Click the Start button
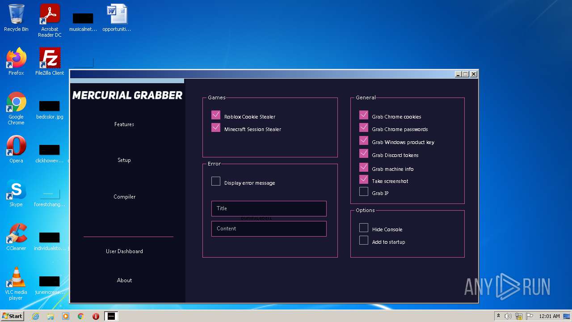The width and height of the screenshot is (572, 322). click(x=12, y=316)
